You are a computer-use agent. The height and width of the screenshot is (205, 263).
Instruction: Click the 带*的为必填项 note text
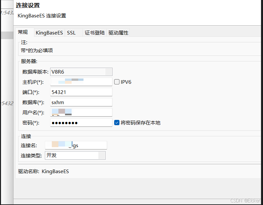37,50
